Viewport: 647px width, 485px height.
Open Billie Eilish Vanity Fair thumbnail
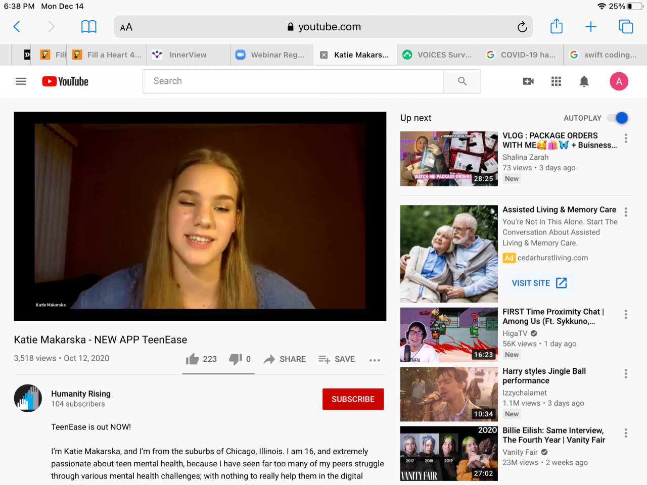point(449,453)
